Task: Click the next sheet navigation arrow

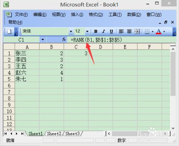Action: click(x=16, y=134)
